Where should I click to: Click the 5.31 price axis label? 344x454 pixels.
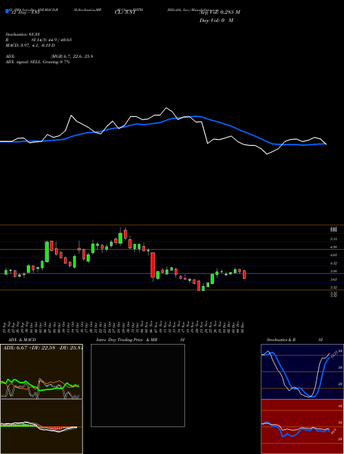(334, 239)
